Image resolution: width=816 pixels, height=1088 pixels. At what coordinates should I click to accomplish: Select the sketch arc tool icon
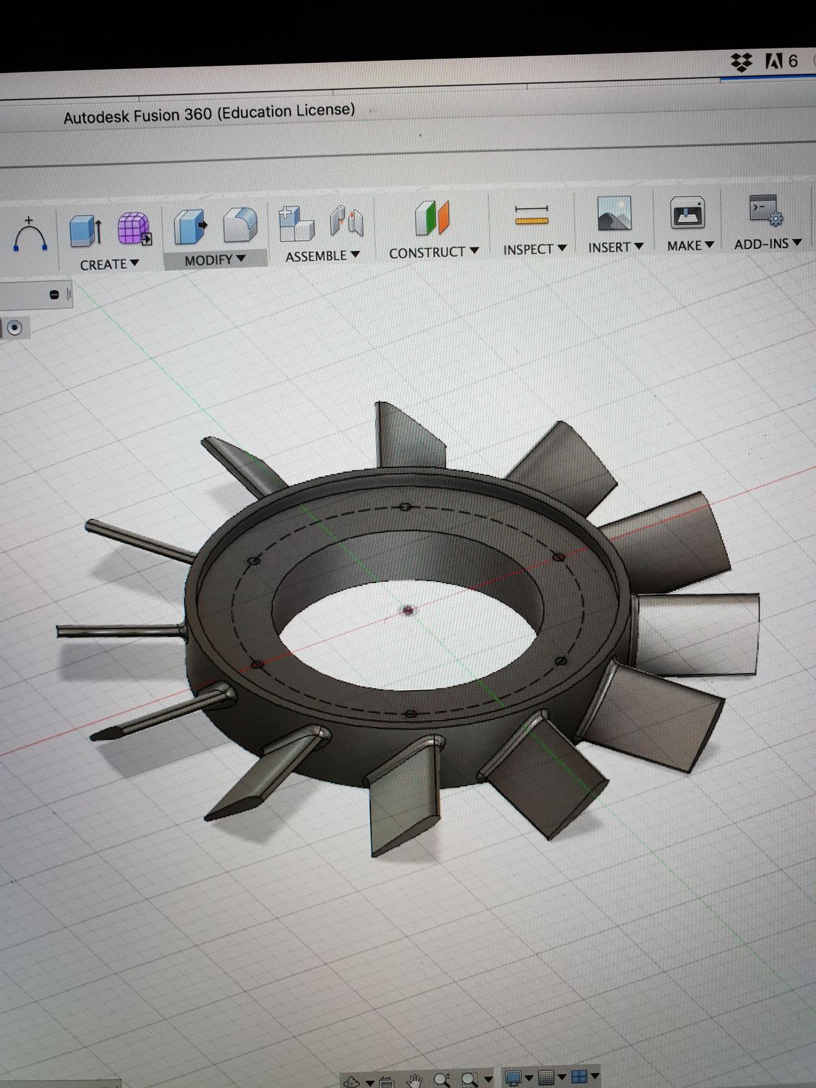pos(30,234)
